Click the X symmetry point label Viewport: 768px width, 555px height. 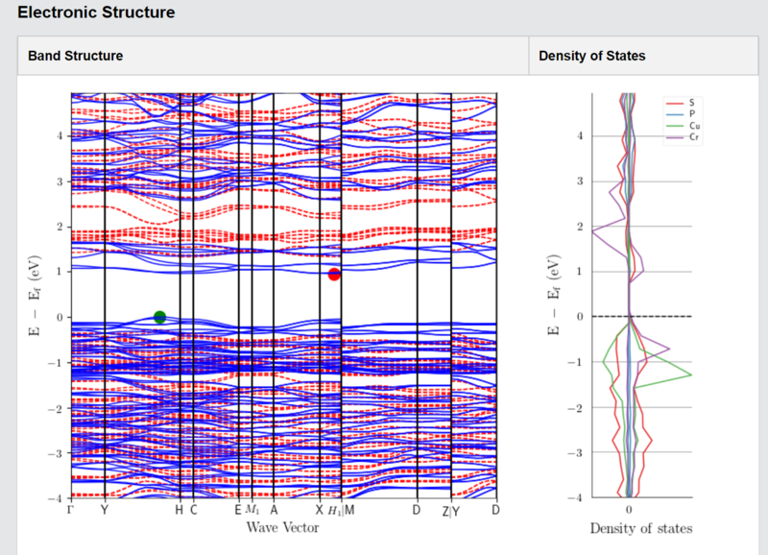pyautogui.click(x=320, y=510)
